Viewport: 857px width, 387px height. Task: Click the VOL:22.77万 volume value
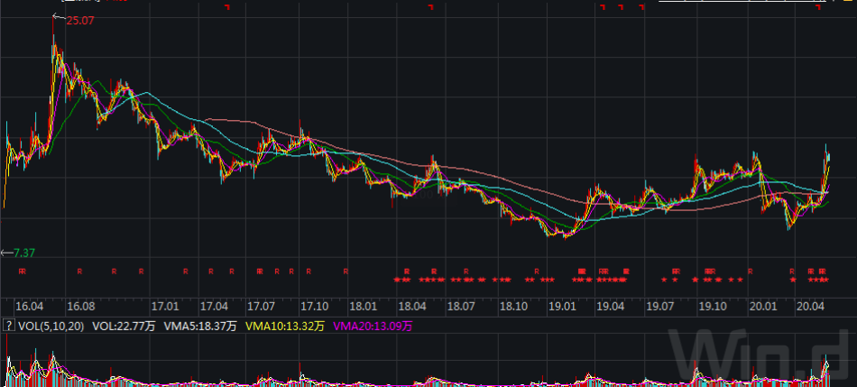(124, 327)
